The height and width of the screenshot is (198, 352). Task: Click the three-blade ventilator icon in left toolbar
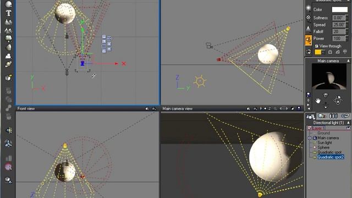pos(9,143)
